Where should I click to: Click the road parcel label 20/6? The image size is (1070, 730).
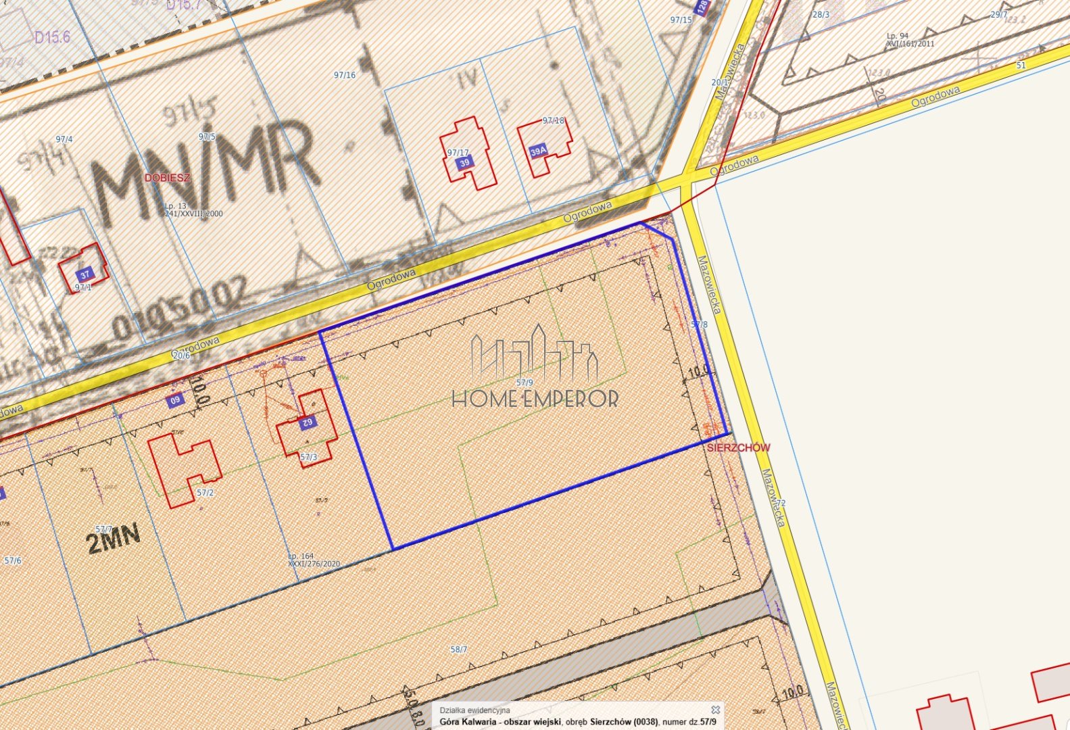point(181,355)
